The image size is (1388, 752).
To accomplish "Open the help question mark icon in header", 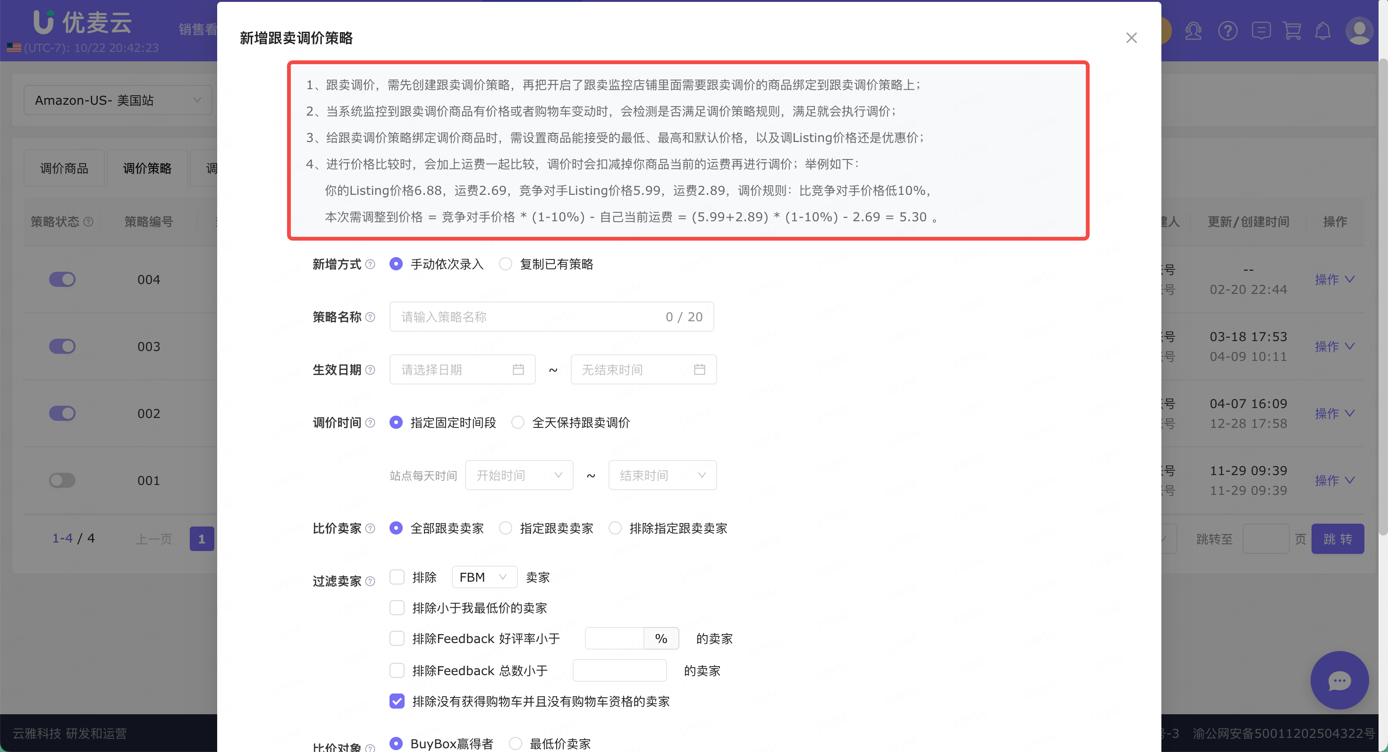I will click(x=1227, y=31).
